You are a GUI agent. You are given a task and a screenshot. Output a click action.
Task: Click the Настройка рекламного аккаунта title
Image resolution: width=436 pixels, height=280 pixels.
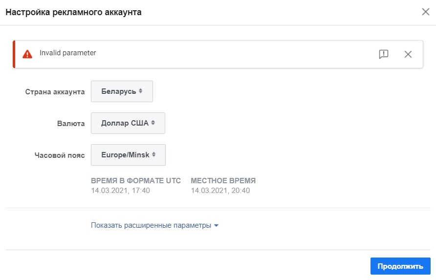tap(73, 12)
